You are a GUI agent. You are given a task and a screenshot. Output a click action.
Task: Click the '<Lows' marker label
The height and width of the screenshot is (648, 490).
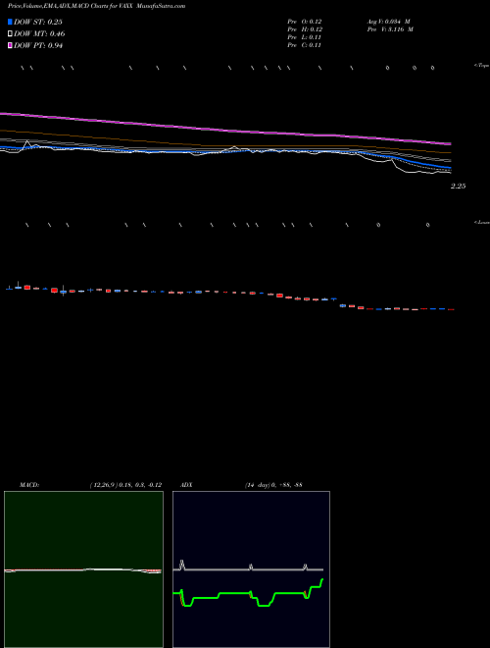click(x=482, y=222)
